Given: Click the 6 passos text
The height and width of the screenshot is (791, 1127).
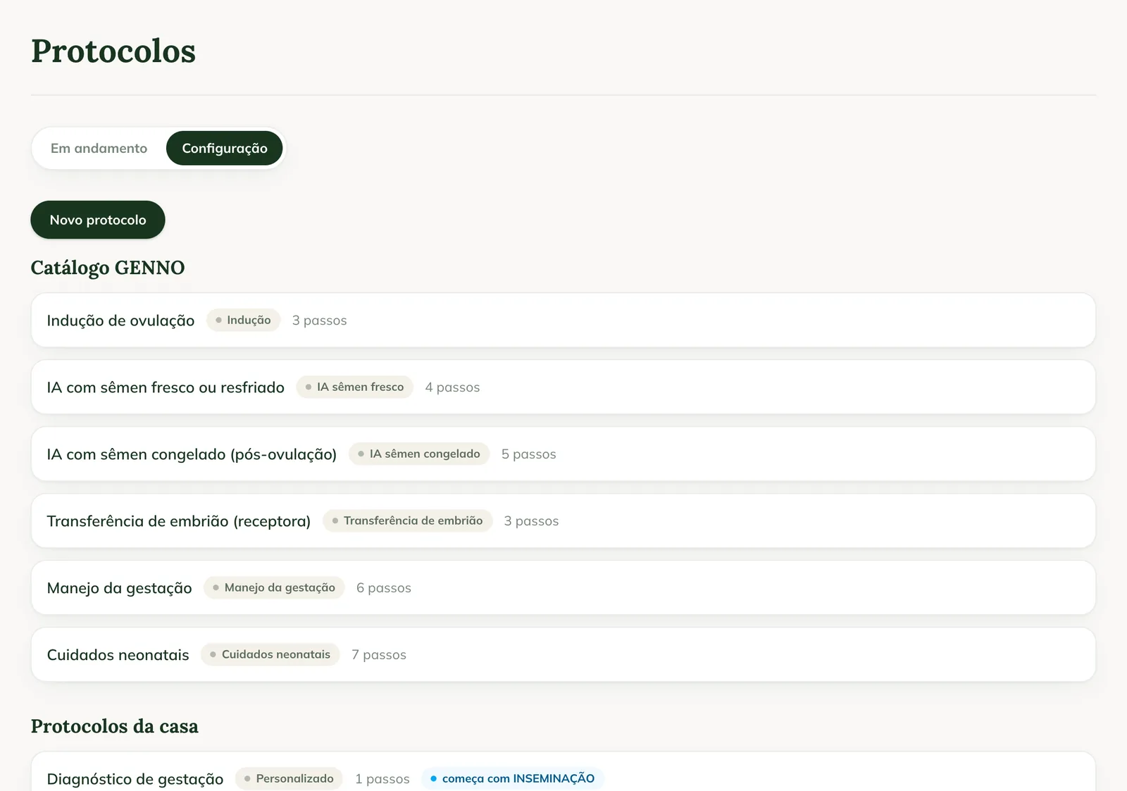Looking at the screenshot, I should [x=383, y=588].
